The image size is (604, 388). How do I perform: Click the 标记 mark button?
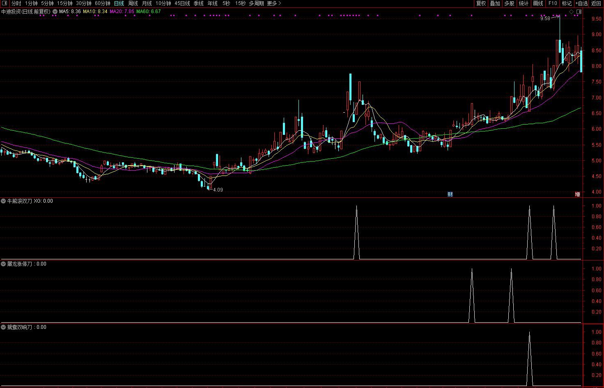click(x=567, y=3)
